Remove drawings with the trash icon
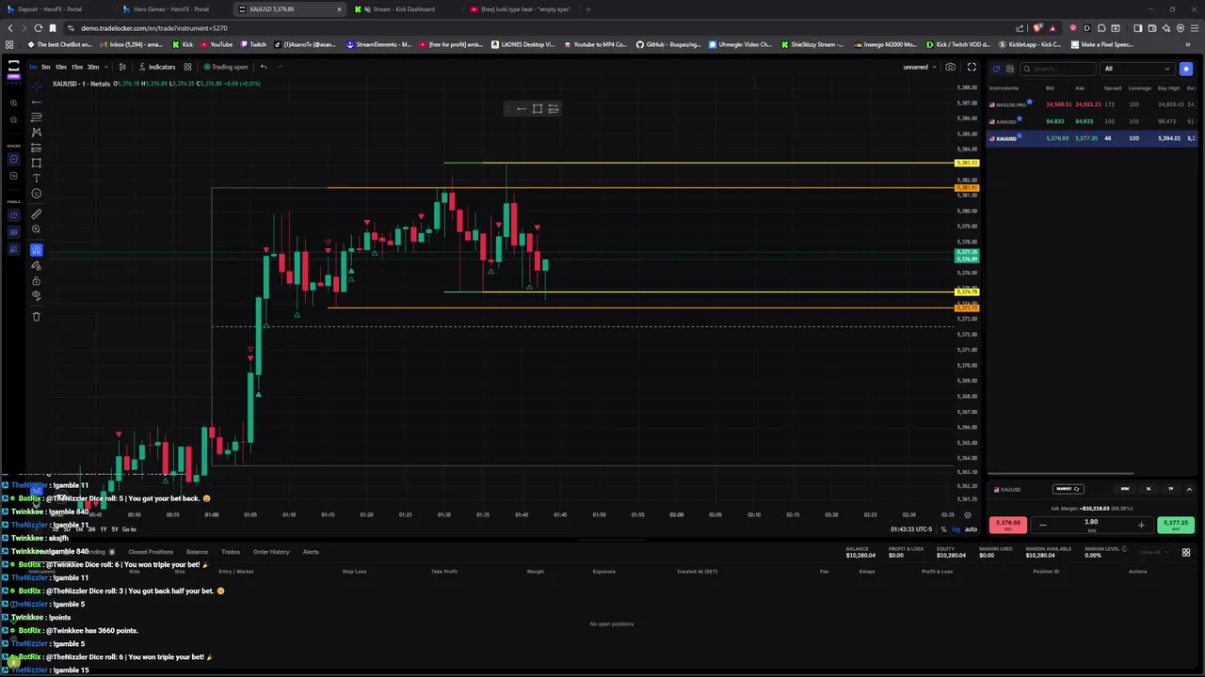The image size is (1205, 677). pos(37,317)
